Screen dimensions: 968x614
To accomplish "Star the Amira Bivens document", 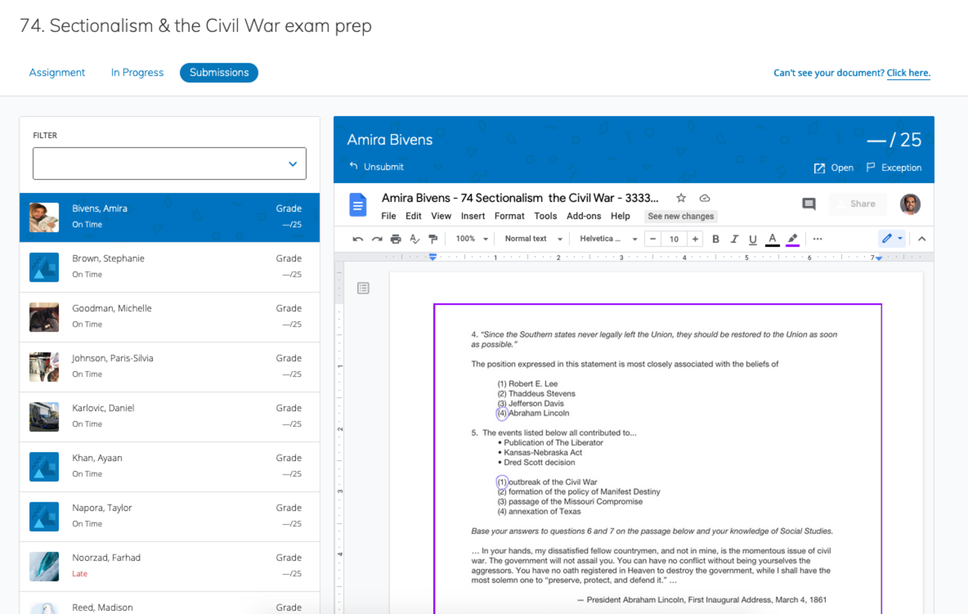I will click(x=681, y=198).
